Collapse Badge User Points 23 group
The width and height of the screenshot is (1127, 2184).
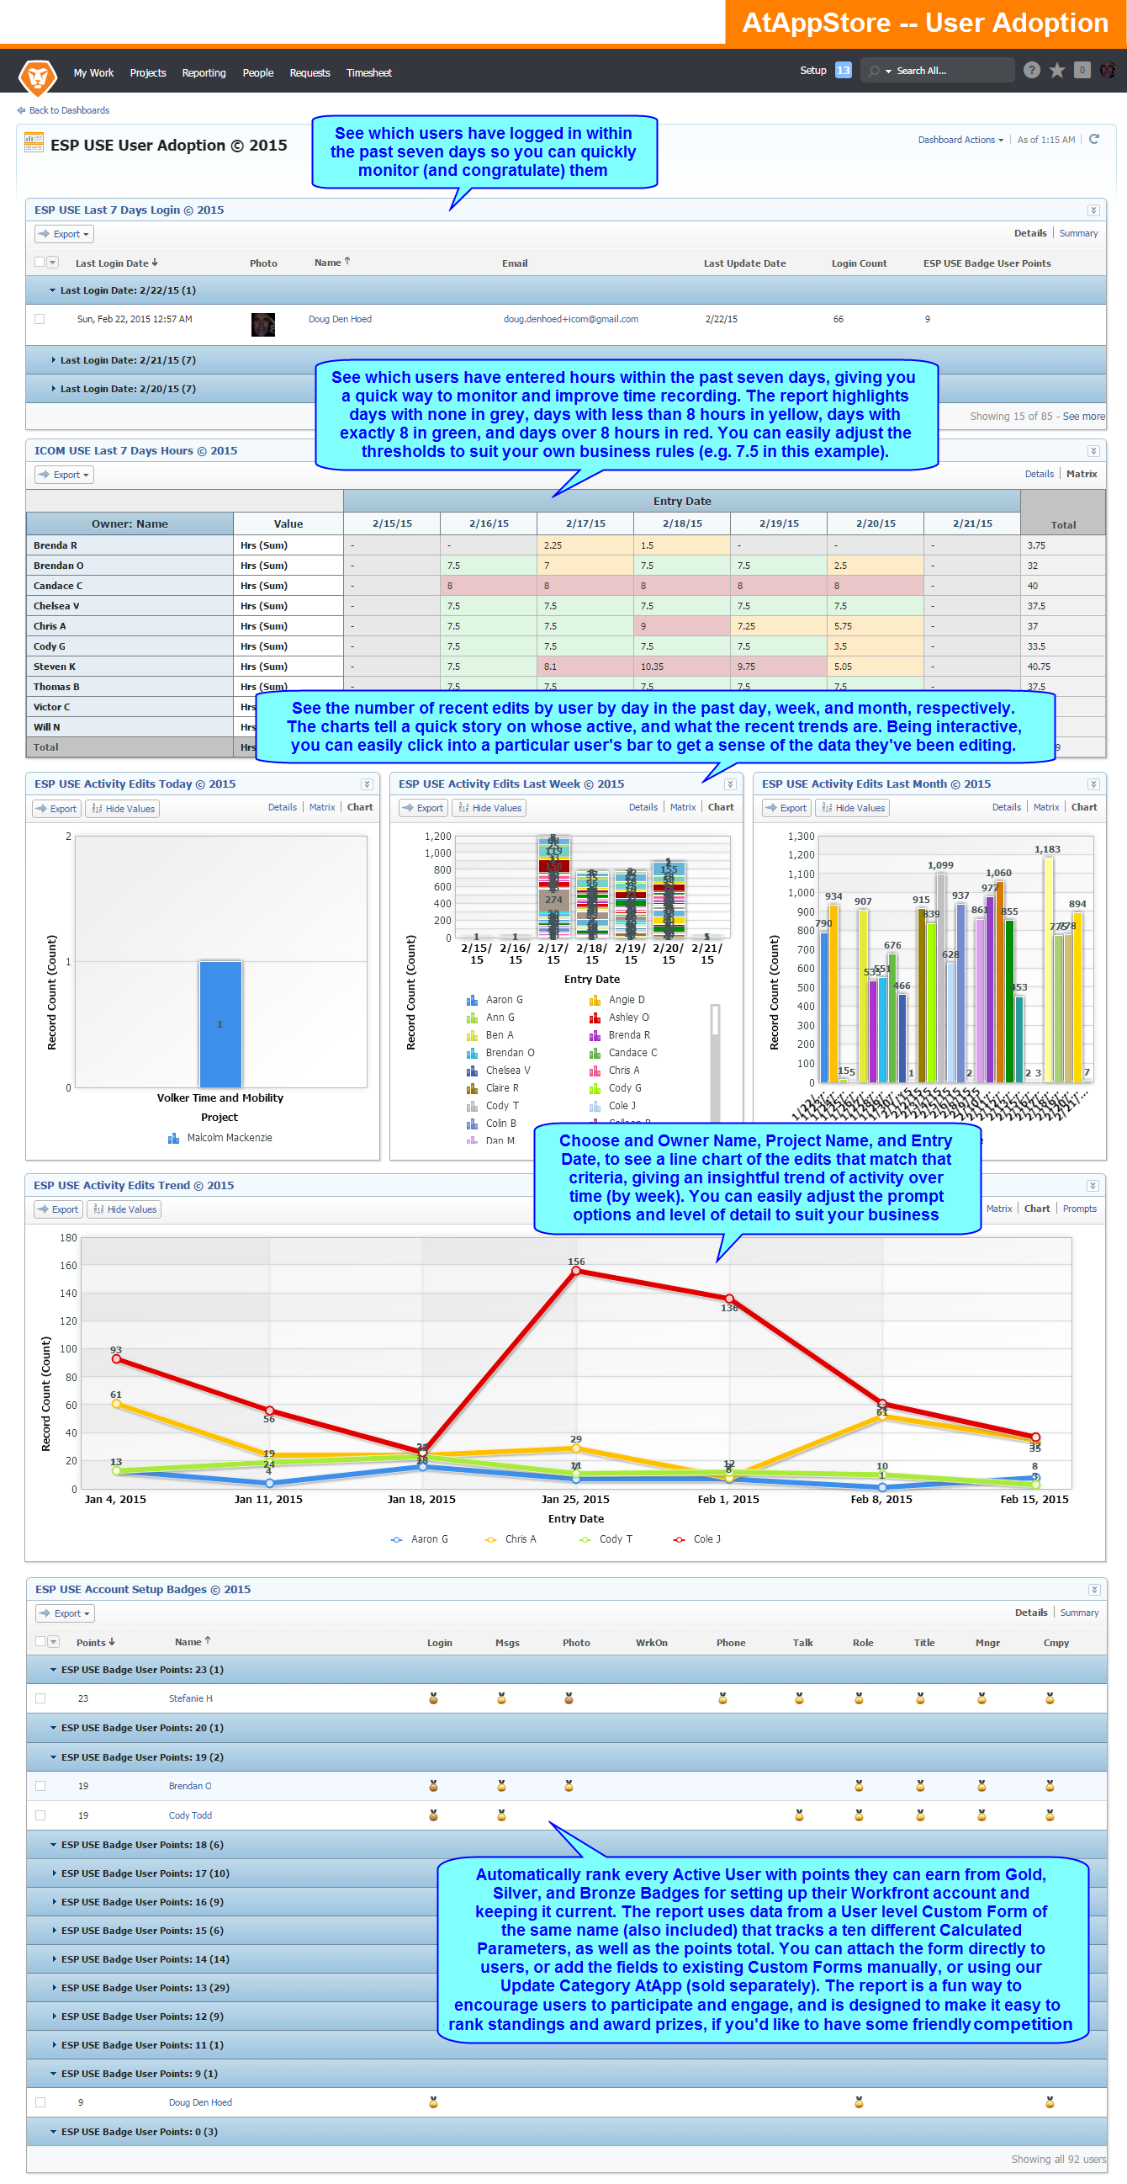pos(53,1670)
